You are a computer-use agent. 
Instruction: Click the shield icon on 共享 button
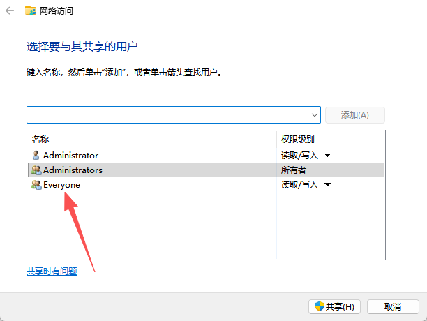point(319,306)
